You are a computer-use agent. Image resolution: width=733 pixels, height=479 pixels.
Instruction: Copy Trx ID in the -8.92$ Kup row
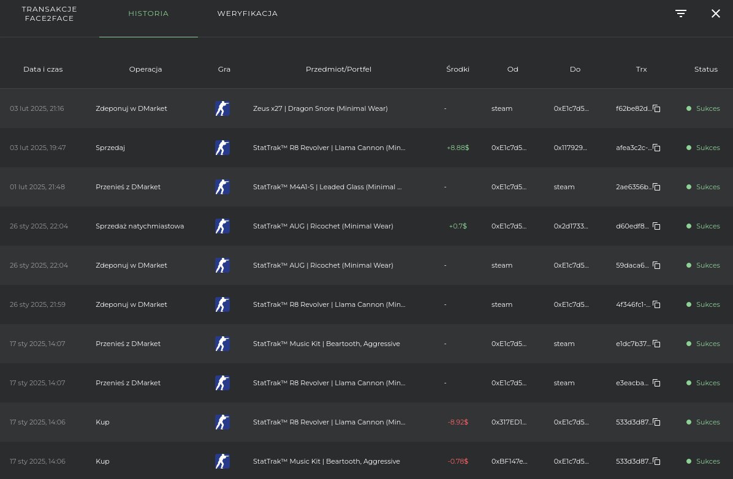click(x=657, y=423)
